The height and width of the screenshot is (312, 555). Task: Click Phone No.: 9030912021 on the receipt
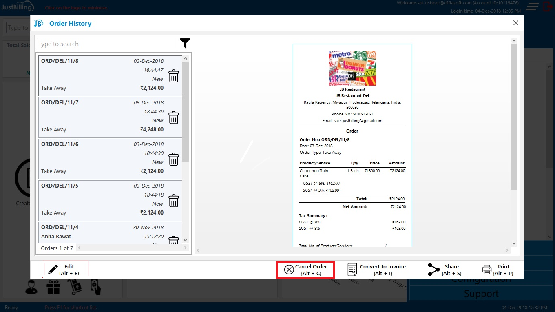(352, 114)
